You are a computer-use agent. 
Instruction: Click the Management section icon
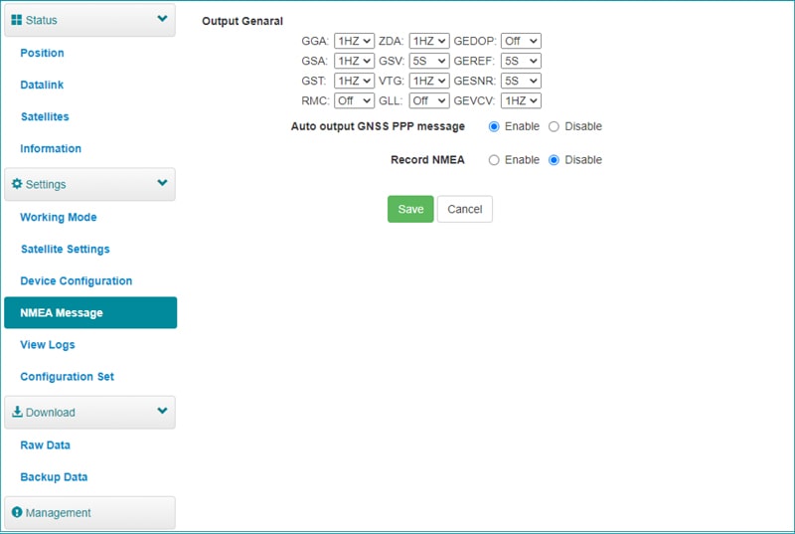[x=17, y=513]
